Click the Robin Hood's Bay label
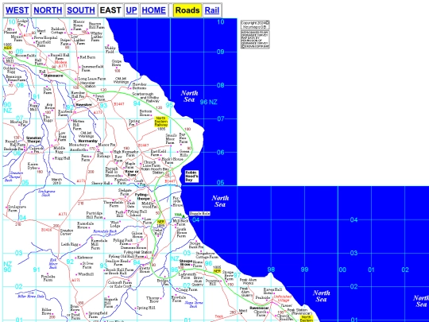This screenshot has width=429, height=322. coord(191,177)
